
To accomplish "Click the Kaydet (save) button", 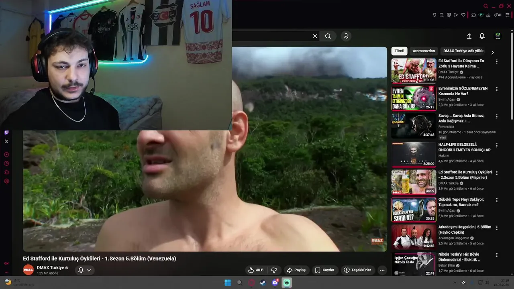I will (x=324, y=270).
